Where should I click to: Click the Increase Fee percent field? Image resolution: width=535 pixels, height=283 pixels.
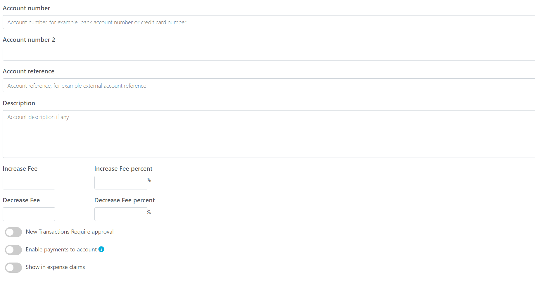click(121, 182)
